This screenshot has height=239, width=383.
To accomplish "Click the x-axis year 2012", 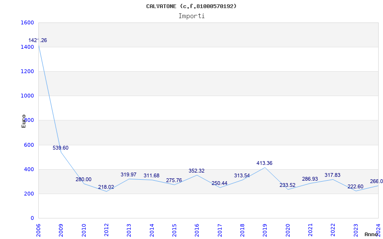I will (x=106, y=230).
